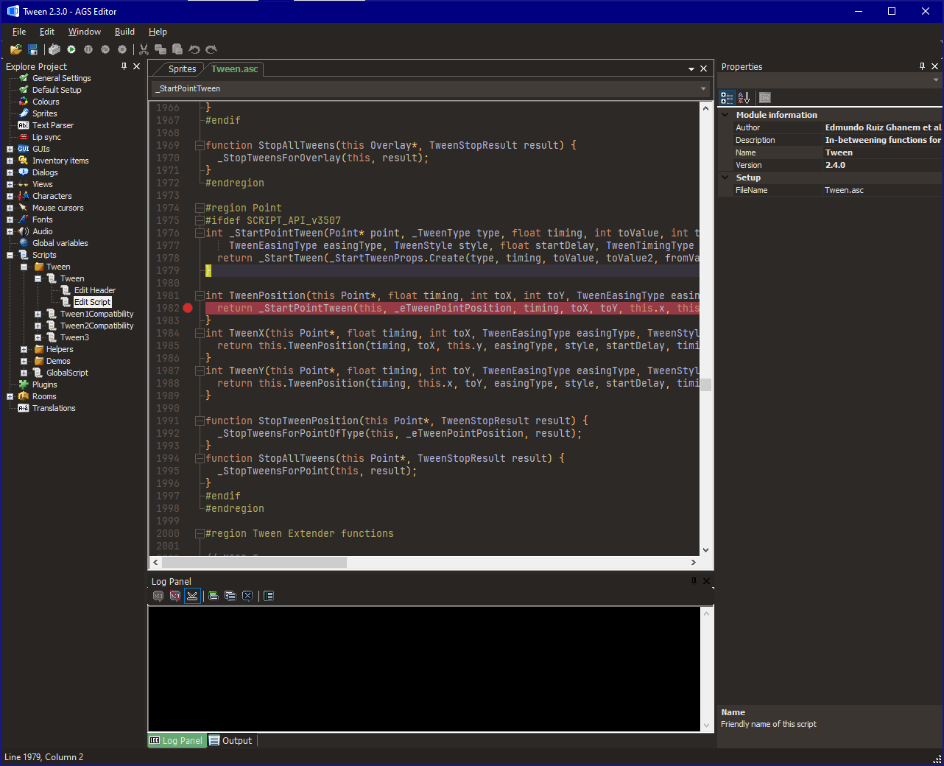The image size is (944, 766).
Task: Open the Edit menu
Action: (x=47, y=32)
